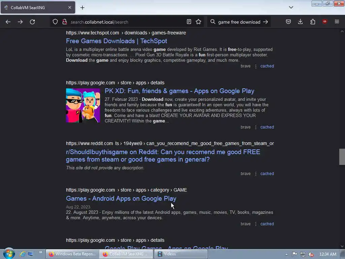Screen dimensions: 345x259
Task: Switch to CollabVM SearXNG taskbar window
Action: (126, 254)
